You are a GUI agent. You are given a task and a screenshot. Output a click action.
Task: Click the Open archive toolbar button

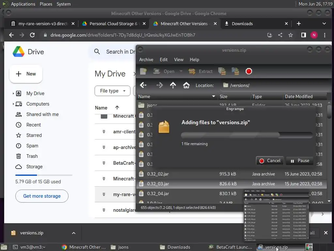tap(164, 71)
